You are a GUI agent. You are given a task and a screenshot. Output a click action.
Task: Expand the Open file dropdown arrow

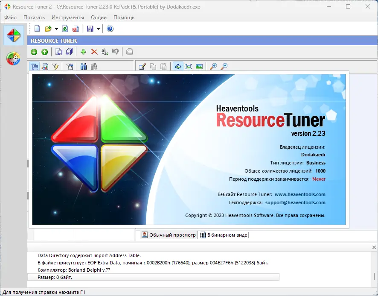point(56,29)
